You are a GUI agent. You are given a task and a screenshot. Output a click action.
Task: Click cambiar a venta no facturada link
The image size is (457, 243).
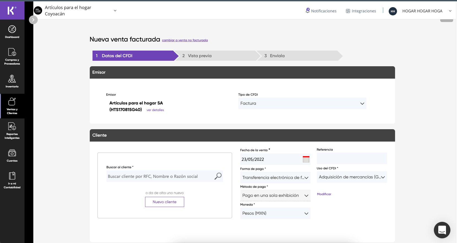click(x=185, y=40)
